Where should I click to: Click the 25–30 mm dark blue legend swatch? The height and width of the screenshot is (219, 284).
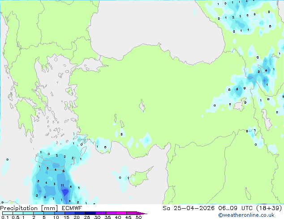(x=90, y=213)
